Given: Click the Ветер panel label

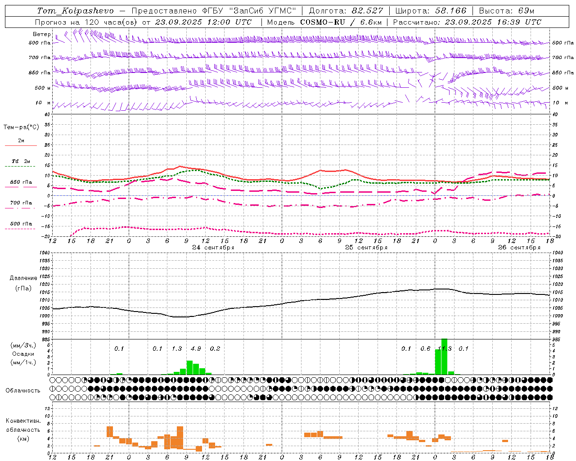Looking at the screenshot, I should click(41, 34).
